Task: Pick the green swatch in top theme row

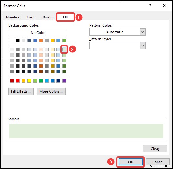Action: (x=64, y=40)
